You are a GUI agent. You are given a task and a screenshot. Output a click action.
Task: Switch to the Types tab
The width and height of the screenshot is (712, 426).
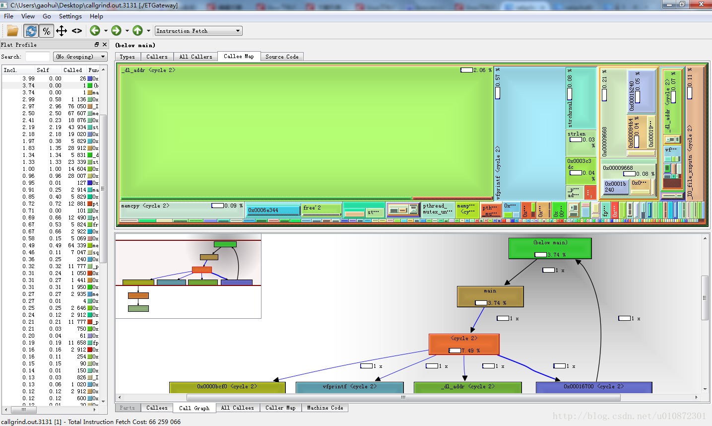(127, 57)
